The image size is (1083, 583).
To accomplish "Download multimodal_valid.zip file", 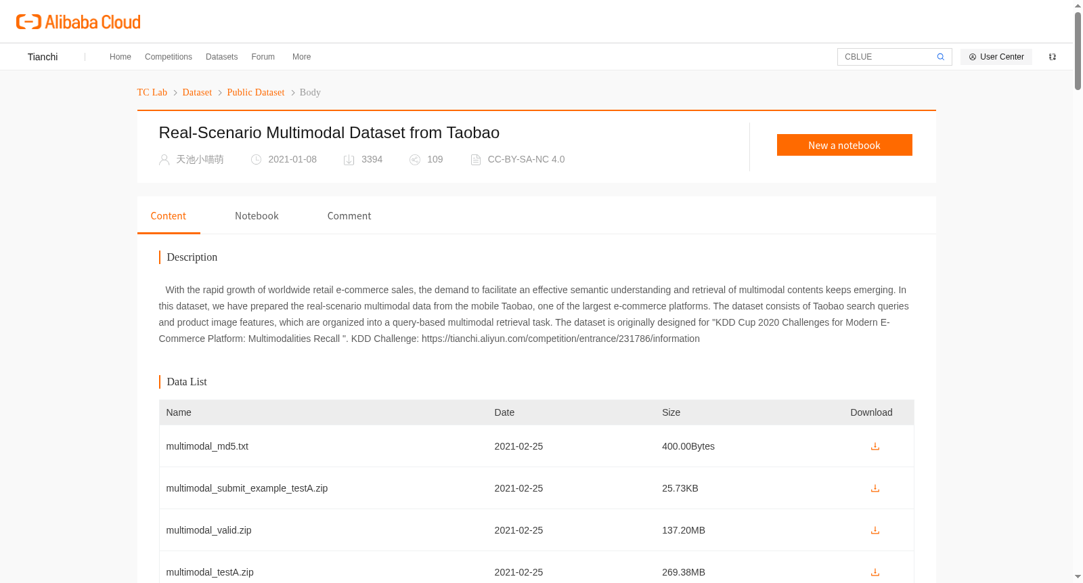I will [x=875, y=530].
